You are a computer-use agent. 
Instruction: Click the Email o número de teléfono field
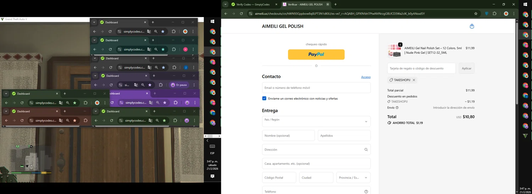pos(316,88)
